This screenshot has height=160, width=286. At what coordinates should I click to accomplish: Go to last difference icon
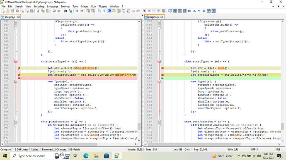click(x=204, y=11)
